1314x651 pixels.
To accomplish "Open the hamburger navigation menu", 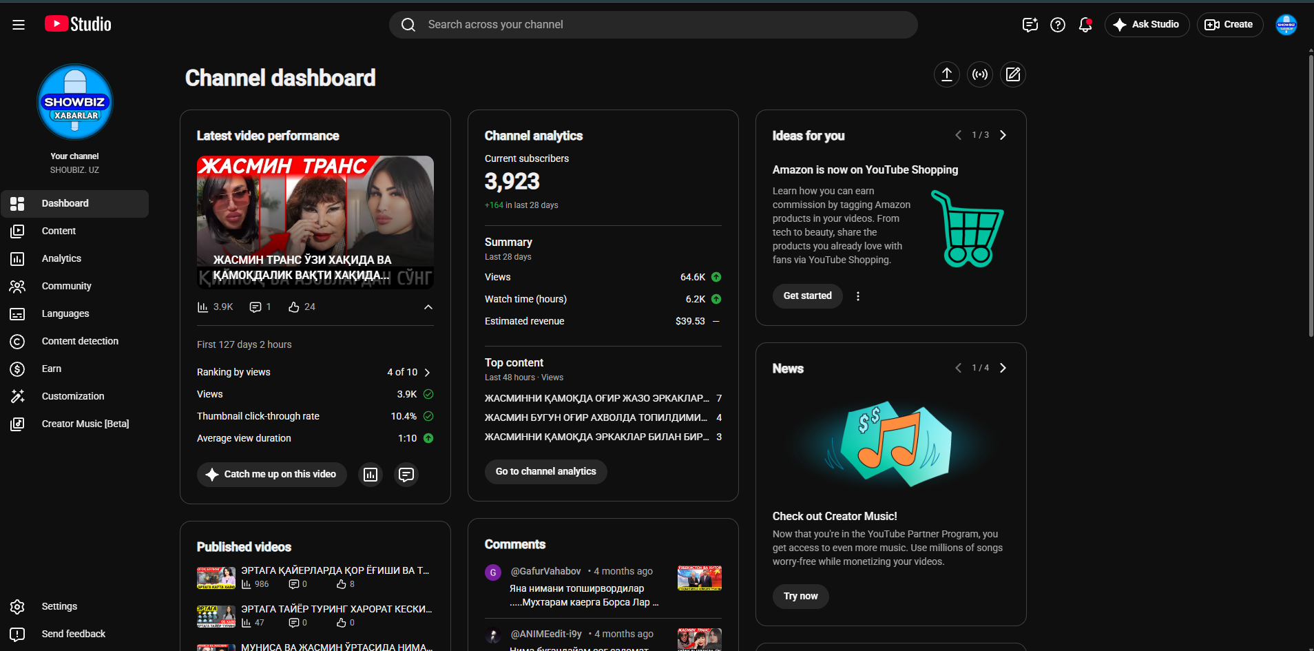I will [19, 25].
